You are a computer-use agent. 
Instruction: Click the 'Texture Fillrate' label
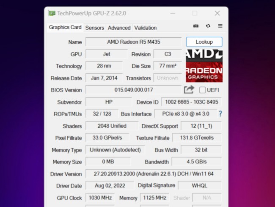(153, 138)
